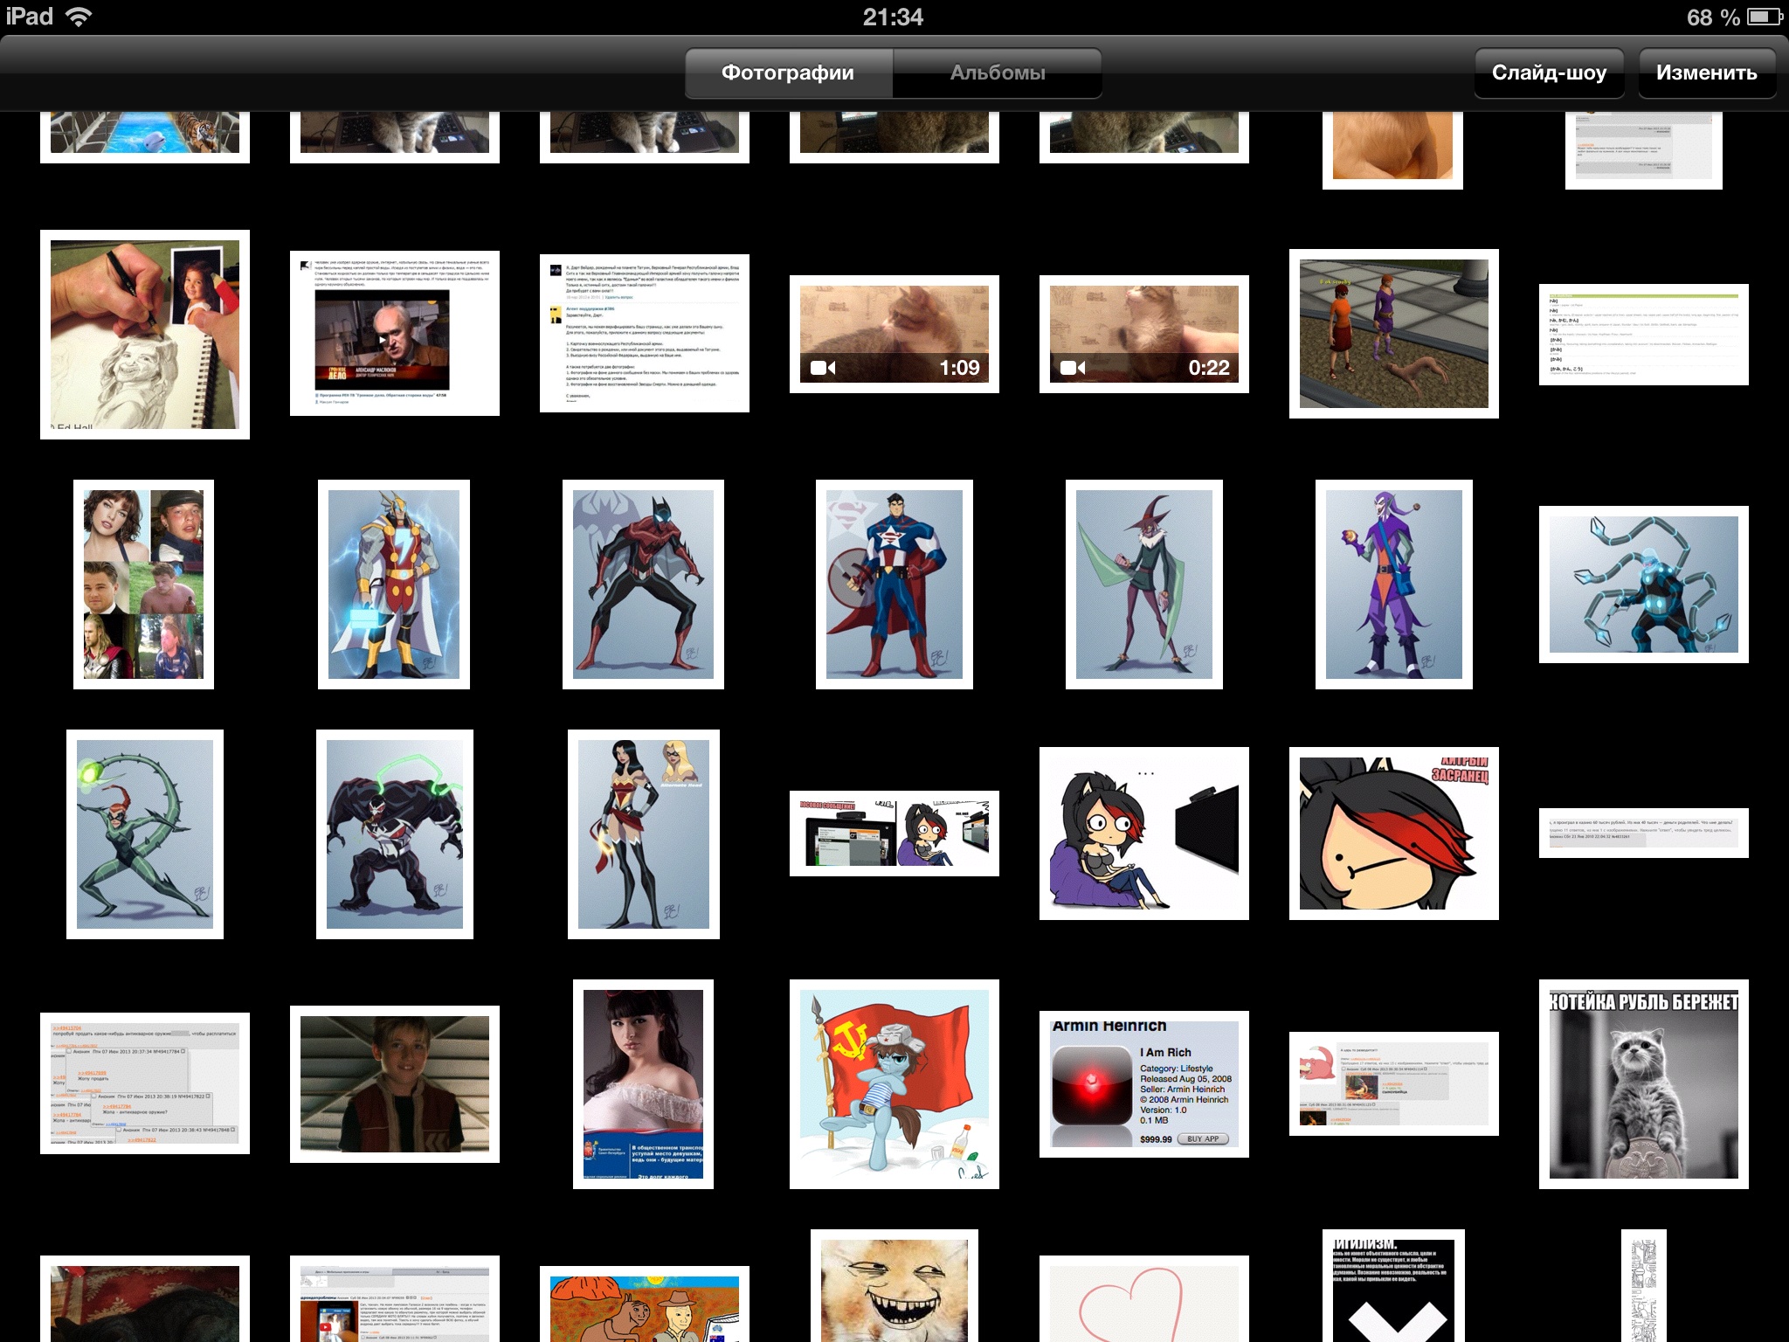Open the girl on purple beanbag cartoon
1789x1342 pixels.
click(x=1144, y=834)
